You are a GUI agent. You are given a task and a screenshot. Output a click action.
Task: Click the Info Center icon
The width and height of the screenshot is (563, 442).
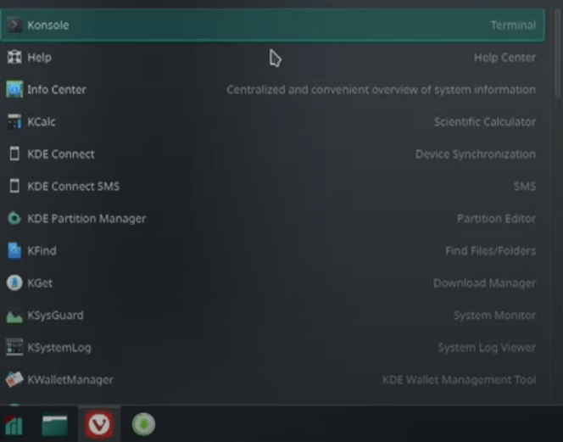pyautogui.click(x=14, y=90)
